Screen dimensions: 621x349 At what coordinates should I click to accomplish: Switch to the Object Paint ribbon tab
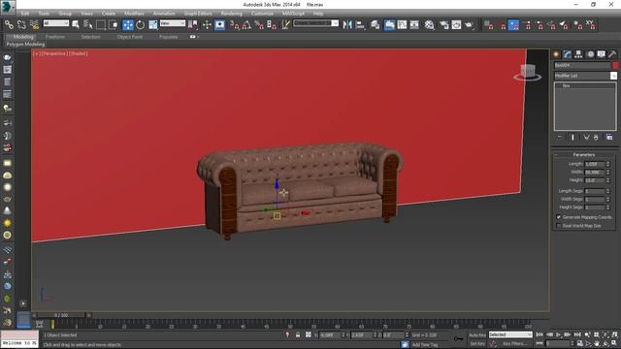[x=129, y=37]
